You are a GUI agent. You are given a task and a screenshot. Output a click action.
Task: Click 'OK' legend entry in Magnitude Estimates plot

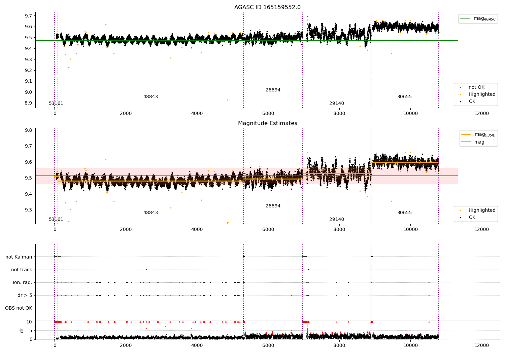click(x=472, y=218)
